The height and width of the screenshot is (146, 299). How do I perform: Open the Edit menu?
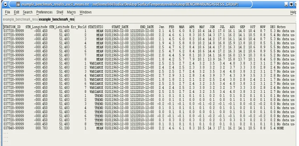[x=16, y=12]
